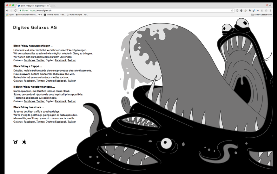Click the Galaxus sun logo icon

(x=24, y=142)
